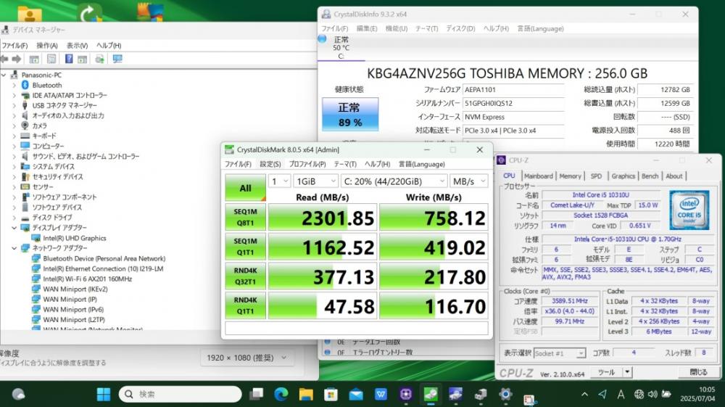Open CrystalDiskMark 言語(Language) menu
725x407 pixels.
tap(422, 164)
